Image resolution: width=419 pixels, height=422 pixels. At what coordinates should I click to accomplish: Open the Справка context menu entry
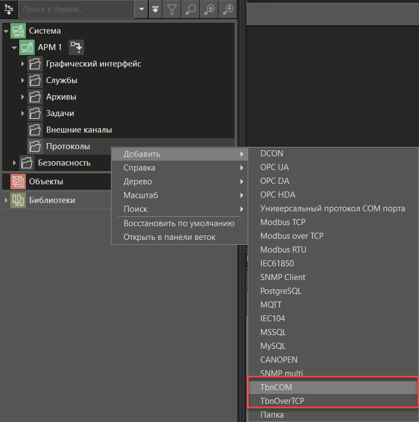(x=139, y=168)
